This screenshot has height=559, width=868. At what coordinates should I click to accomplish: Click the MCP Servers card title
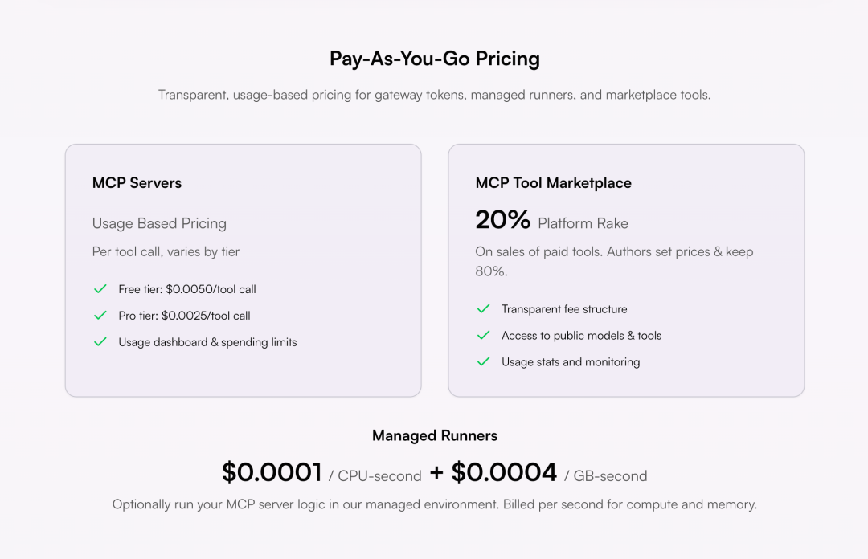point(137,183)
